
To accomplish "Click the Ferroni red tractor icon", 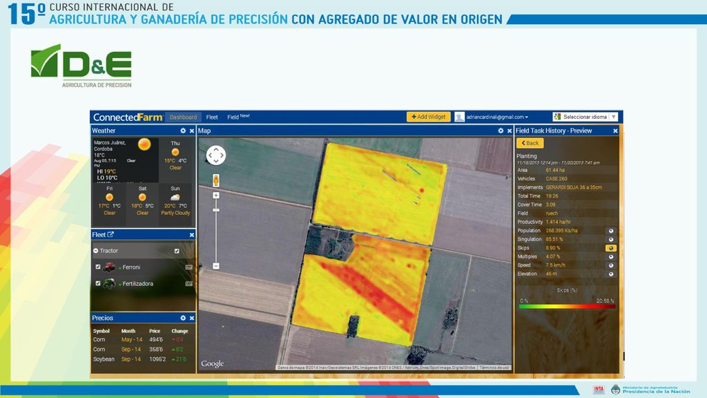I will tap(109, 267).
